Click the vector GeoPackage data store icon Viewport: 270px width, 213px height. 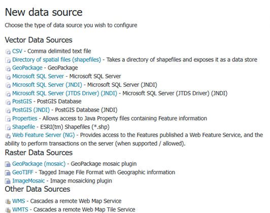pos(8,68)
